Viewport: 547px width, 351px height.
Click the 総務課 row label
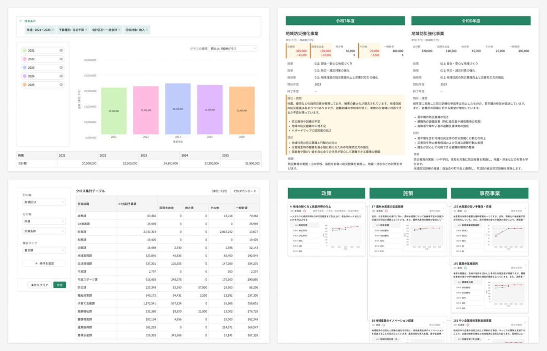(x=82, y=216)
